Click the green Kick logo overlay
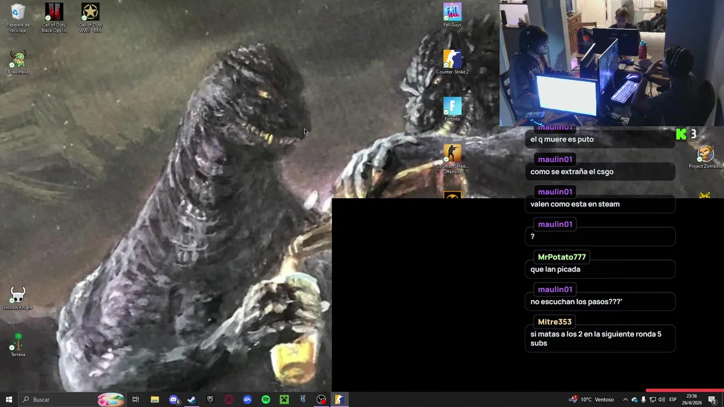The image size is (724, 407). (x=681, y=134)
